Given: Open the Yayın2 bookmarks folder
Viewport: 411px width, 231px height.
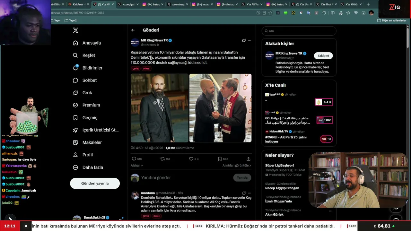Looking at the screenshot, I should [71, 21].
